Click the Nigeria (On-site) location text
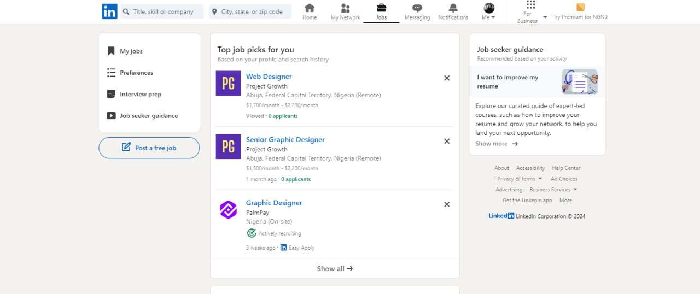 (269, 222)
